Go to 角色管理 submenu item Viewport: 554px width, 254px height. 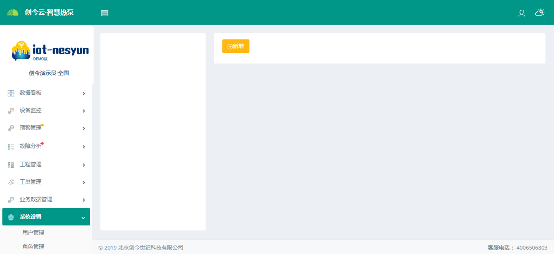(x=33, y=247)
